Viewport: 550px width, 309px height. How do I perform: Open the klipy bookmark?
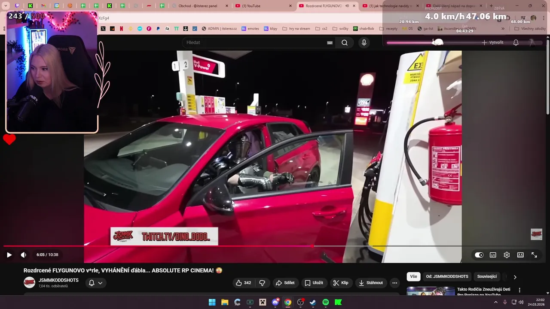tap(270, 29)
